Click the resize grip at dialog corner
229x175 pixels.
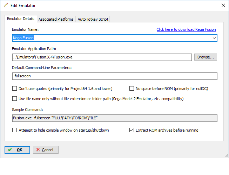pyautogui.click(x=227, y=156)
